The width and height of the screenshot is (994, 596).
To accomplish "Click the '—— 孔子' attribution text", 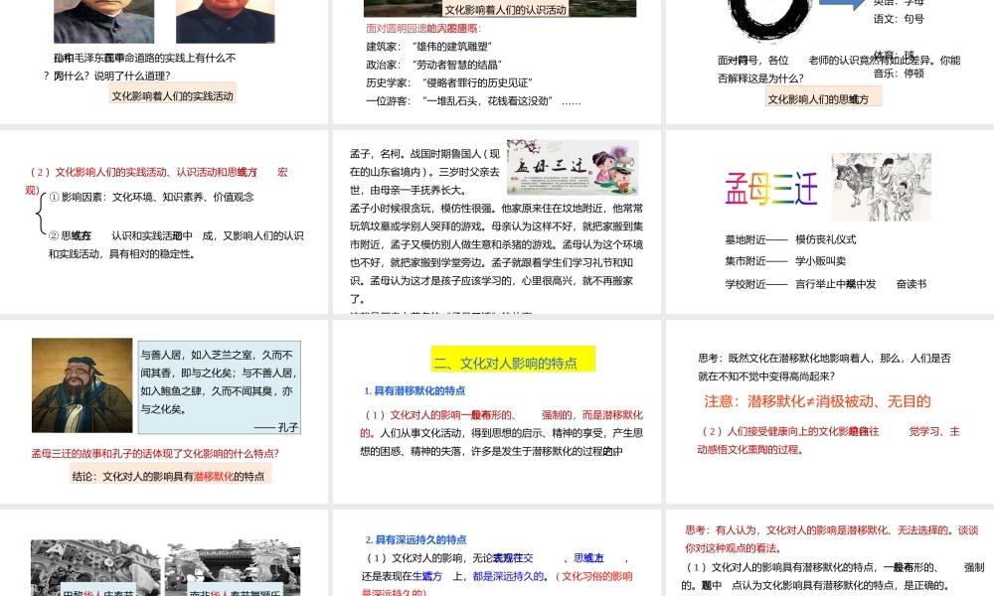I will [275, 427].
